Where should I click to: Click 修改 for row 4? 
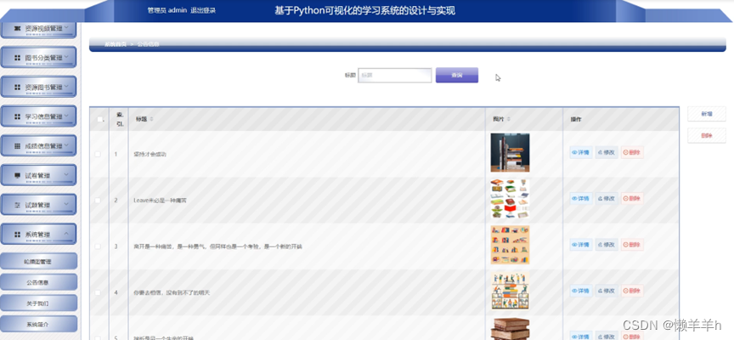tap(607, 291)
